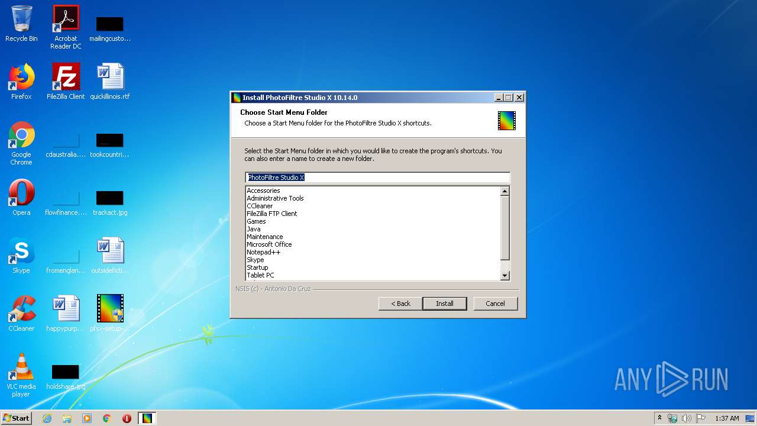
Task: Select holdshare.jpg desktop file
Action: [66, 377]
